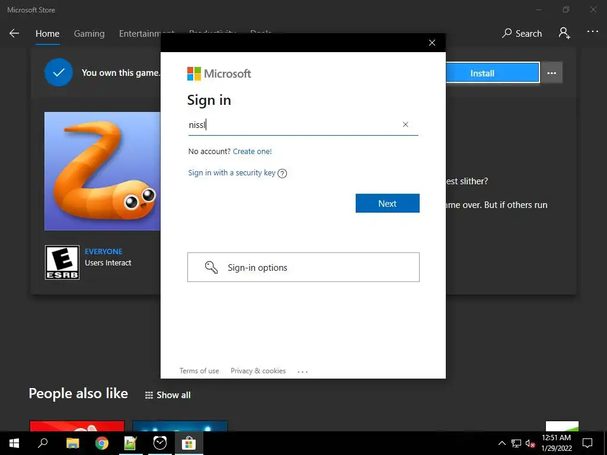Open the clock app on the taskbar

pyautogui.click(x=160, y=443)
